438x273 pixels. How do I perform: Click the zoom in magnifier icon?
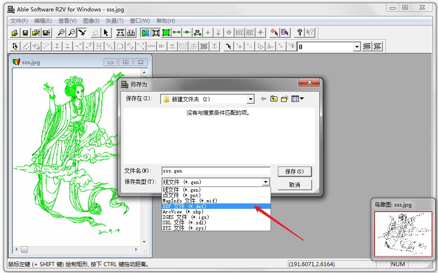point(61,33)
